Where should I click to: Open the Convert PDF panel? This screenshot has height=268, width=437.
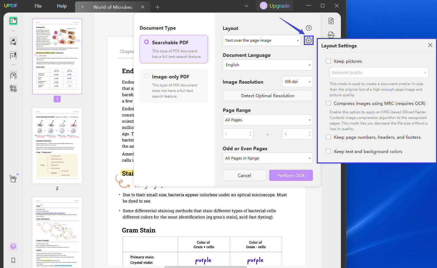(x=331, y=21)
